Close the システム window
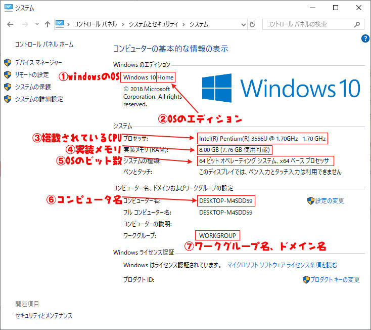371x330 pixels. (x=359, y=8)
